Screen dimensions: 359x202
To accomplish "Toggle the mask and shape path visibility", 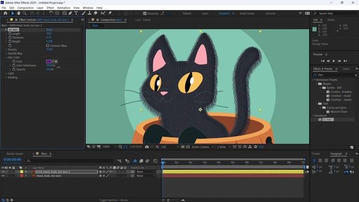I will coord(125,147).
